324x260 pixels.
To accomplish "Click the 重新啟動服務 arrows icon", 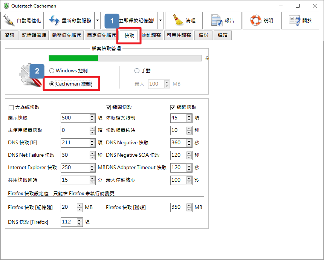I will click(55, 20).
